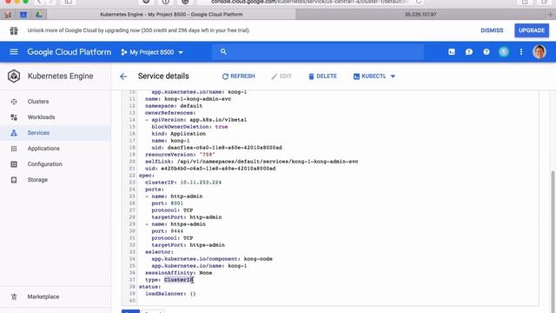Click the resourceVersion "759" line
The image size is (556, 313).
(x=180, y=155)
